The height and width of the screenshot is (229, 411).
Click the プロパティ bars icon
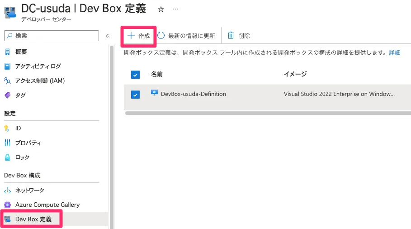7,143
